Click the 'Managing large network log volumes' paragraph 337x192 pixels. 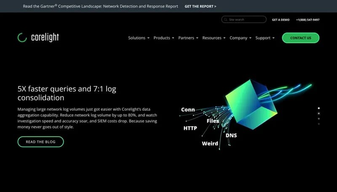coord(87,118)
